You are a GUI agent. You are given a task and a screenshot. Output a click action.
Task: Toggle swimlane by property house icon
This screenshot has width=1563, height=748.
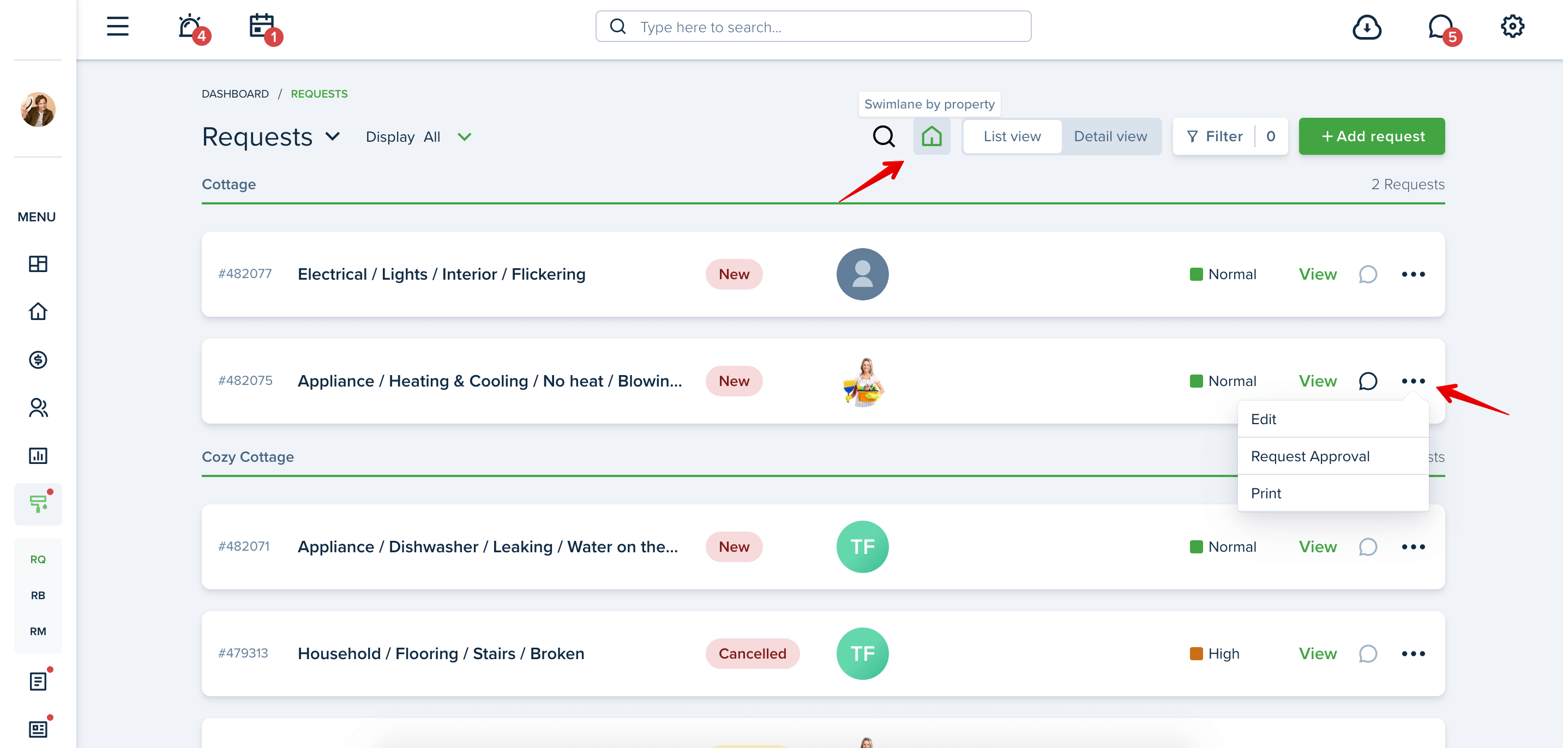pos(931,136)
